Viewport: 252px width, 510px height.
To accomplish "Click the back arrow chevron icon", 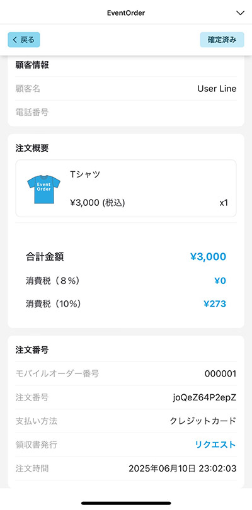I will [14, 40].
